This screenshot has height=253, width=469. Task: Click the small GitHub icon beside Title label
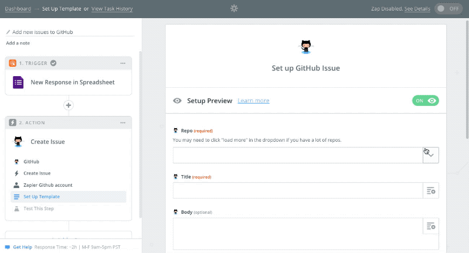tap(175, 176)
